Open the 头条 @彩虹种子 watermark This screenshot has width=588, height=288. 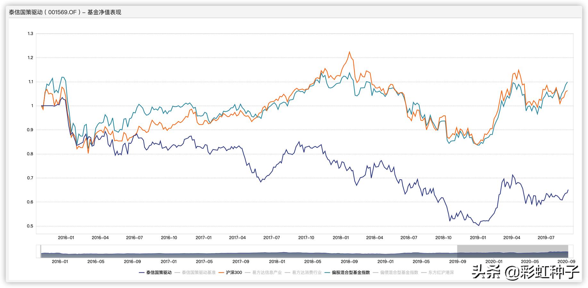click(526, 272)
